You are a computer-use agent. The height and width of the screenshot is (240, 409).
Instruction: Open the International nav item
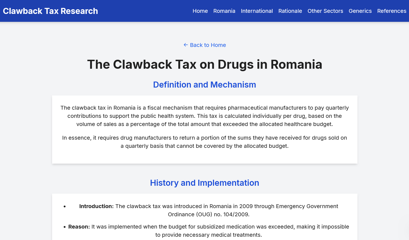point(257,11)
